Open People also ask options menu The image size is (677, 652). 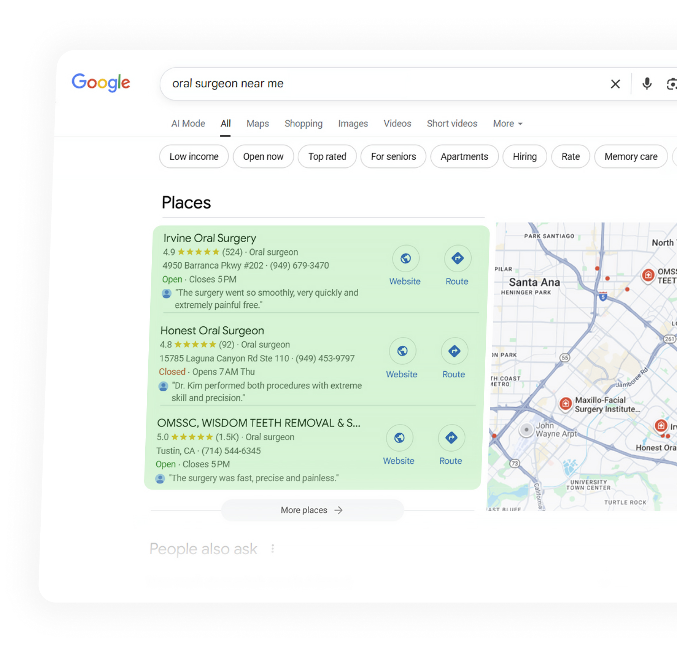click(x=272, y=549)
